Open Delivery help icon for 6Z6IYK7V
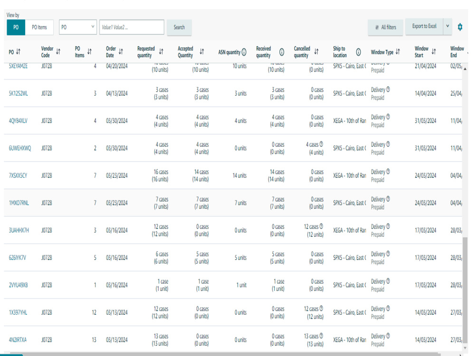The image size is (475, 356). (x=388, y=253)
